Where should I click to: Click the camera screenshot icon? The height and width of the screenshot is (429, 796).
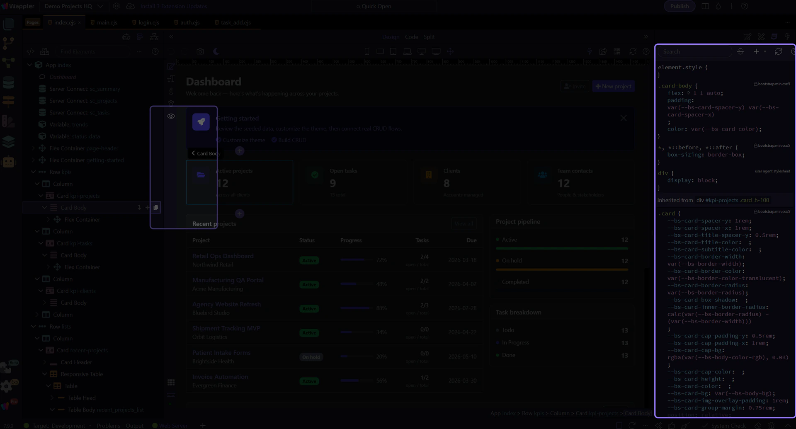(x=200, y=51)
